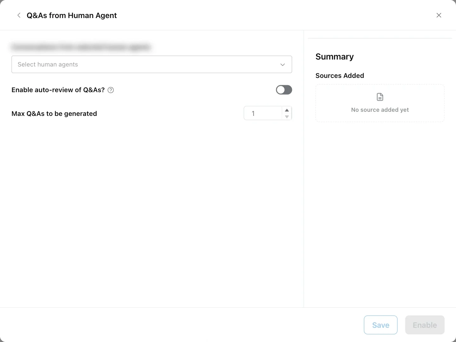Click the 'Max Q&As to be generated' label
456x342 pixels.
coord(54,114)
